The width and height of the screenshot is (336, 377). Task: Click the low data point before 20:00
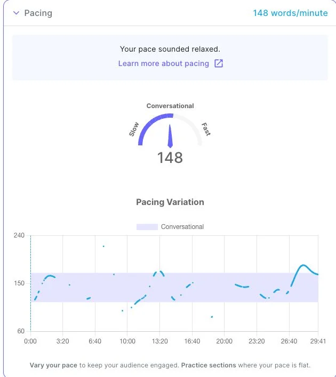212,317
